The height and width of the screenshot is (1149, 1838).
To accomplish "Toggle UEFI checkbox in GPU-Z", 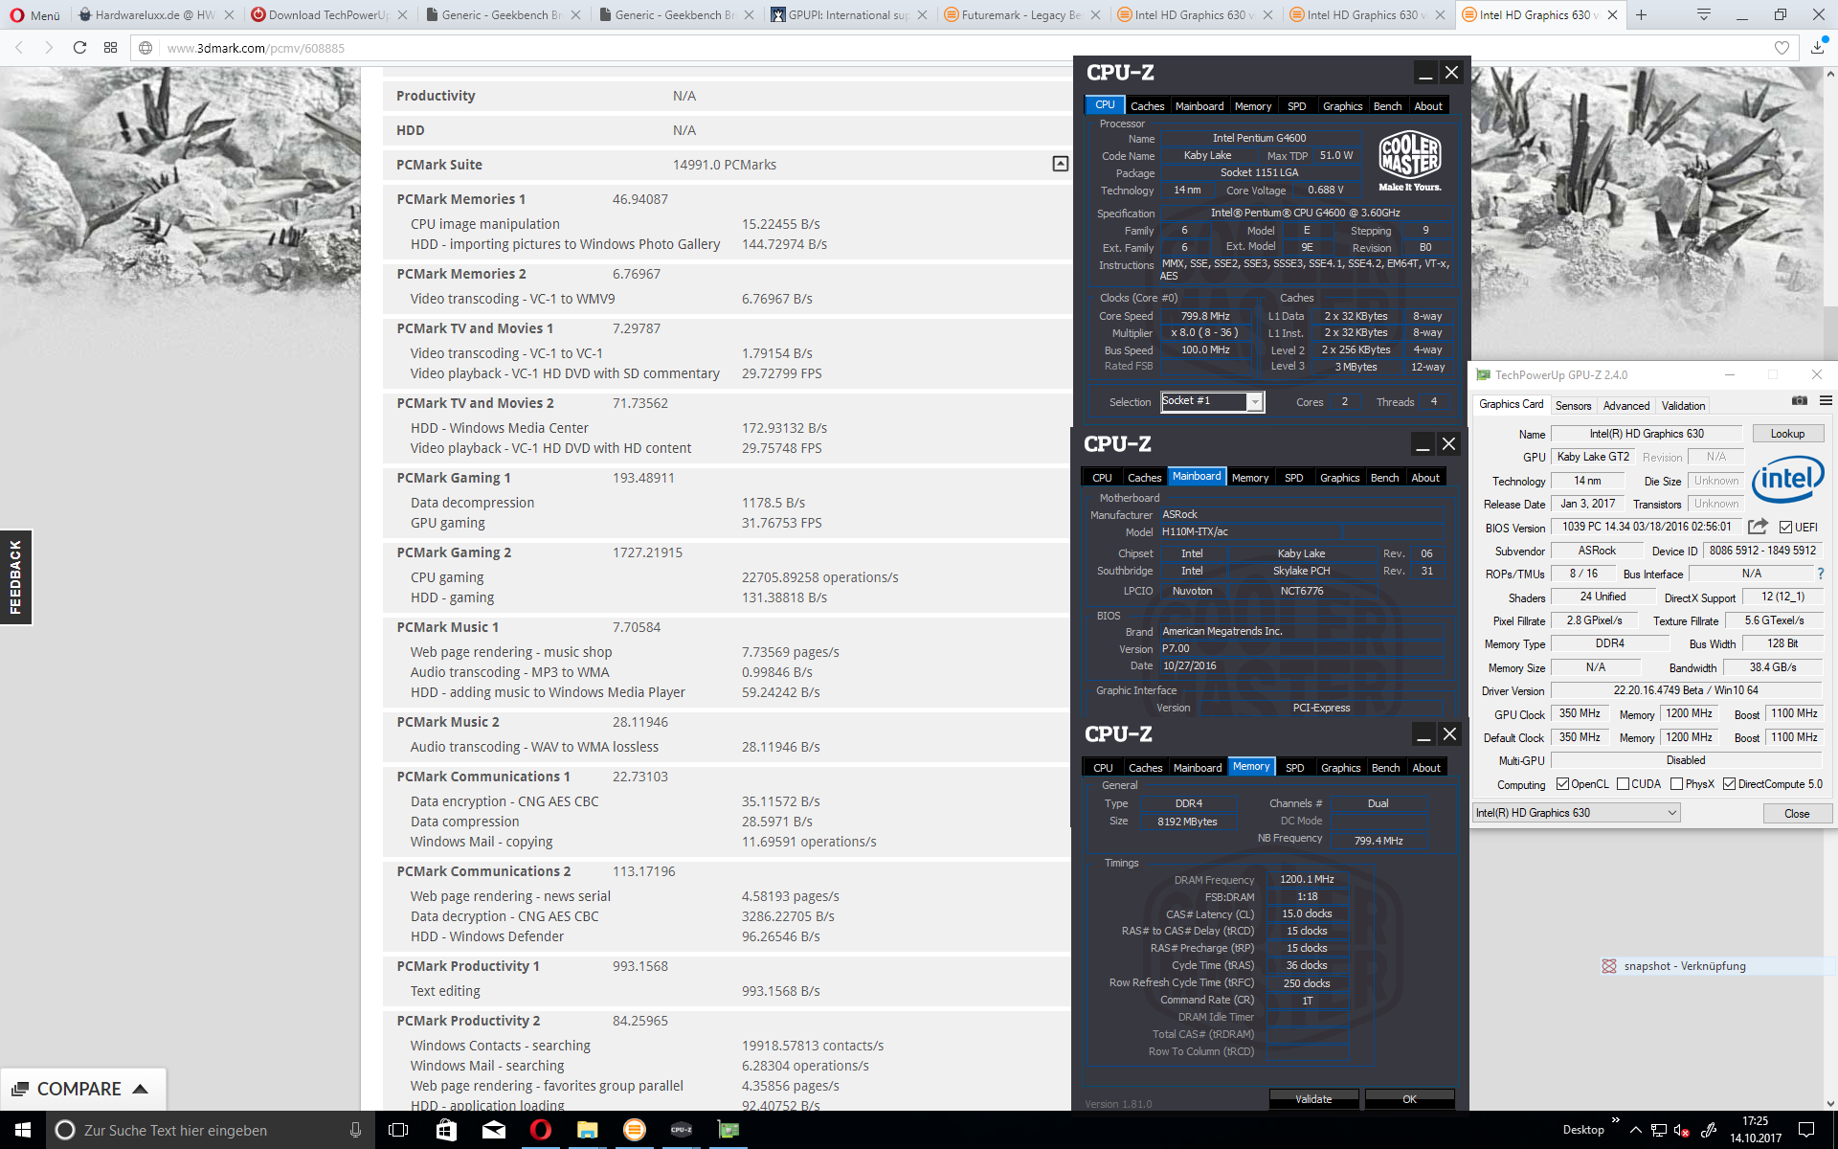I will click(x=1785, y=528).
